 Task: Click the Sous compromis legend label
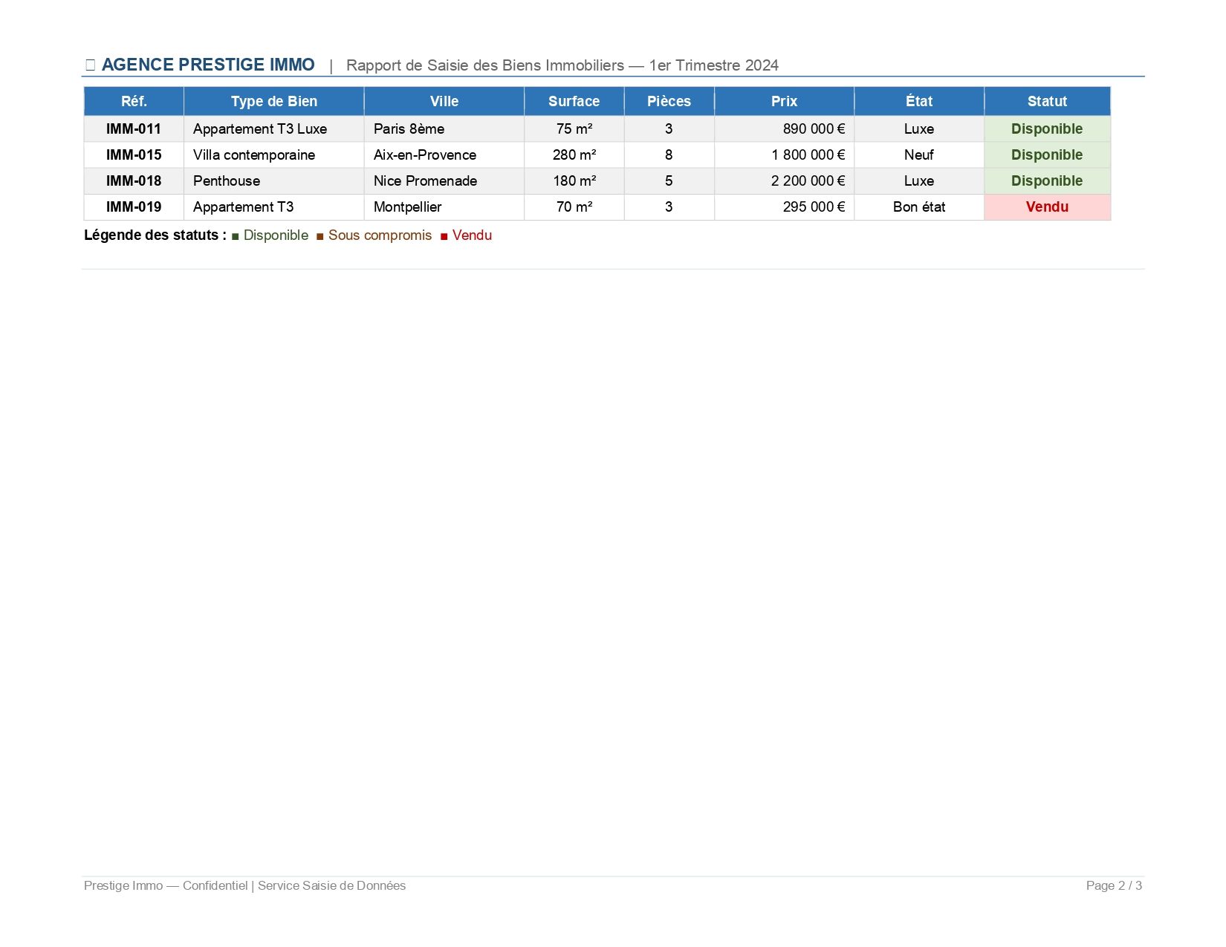coord(380,235)
